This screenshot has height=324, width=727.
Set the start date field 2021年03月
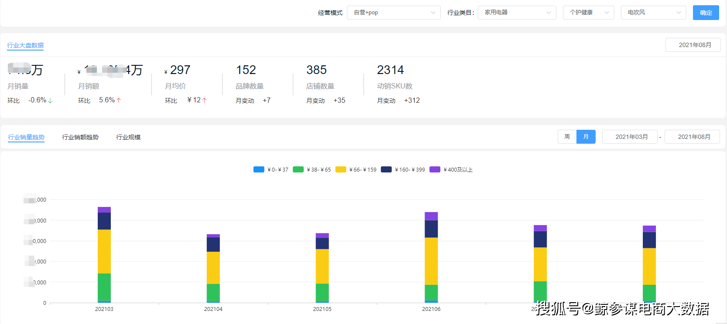tap(630, 137)
